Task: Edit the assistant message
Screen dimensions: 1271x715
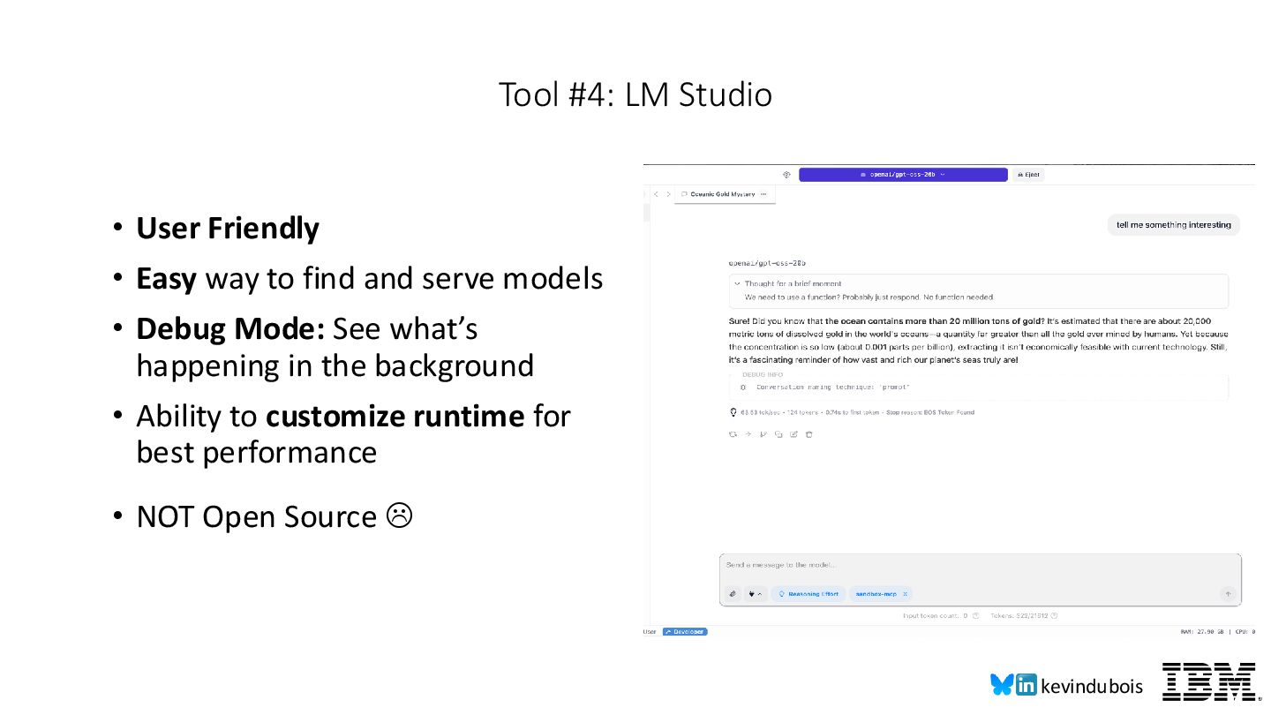Action: click(793, 434)
